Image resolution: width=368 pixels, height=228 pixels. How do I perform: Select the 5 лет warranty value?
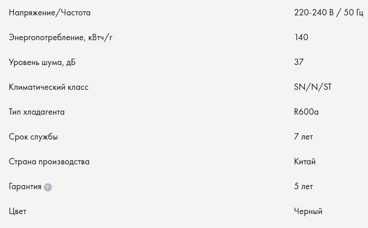click(x=303, y=186)
